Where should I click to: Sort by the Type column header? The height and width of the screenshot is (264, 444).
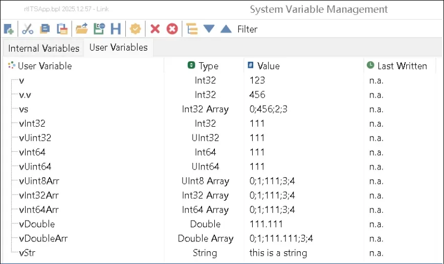click(x=208, y=66)
